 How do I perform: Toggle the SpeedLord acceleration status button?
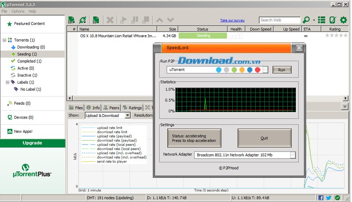[194, 138]
